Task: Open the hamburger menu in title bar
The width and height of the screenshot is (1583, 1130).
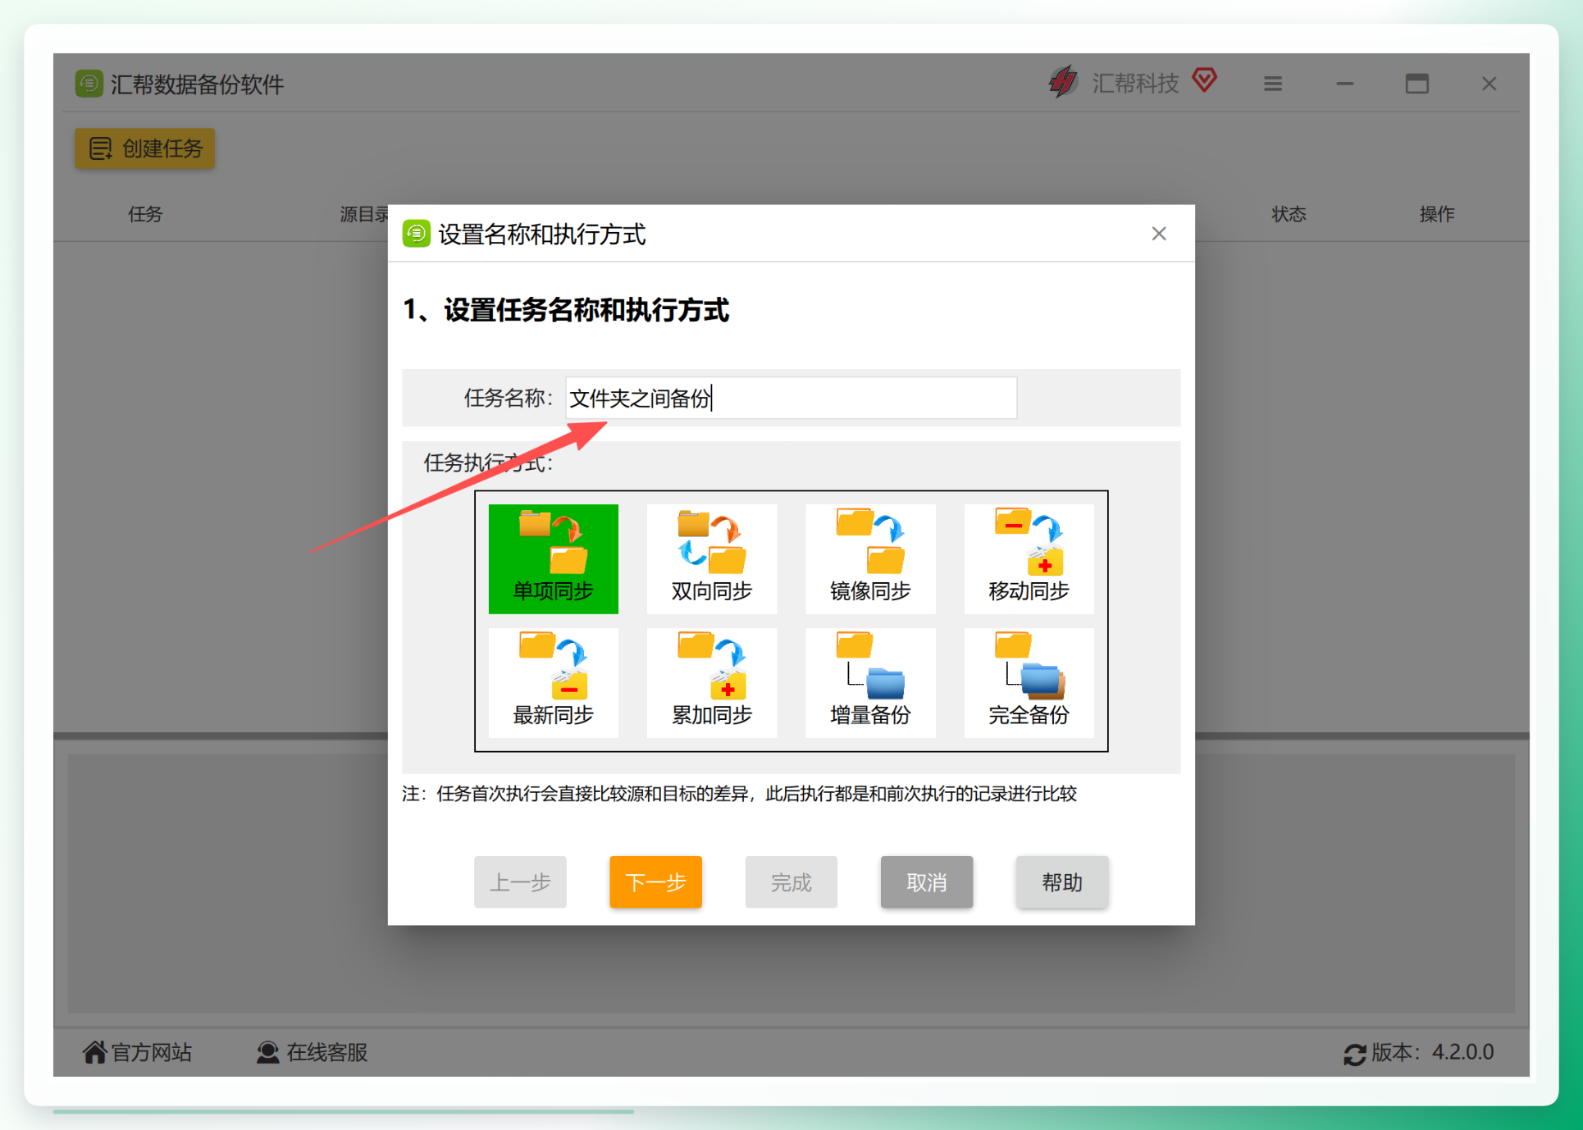Action: coord(1273,84)
